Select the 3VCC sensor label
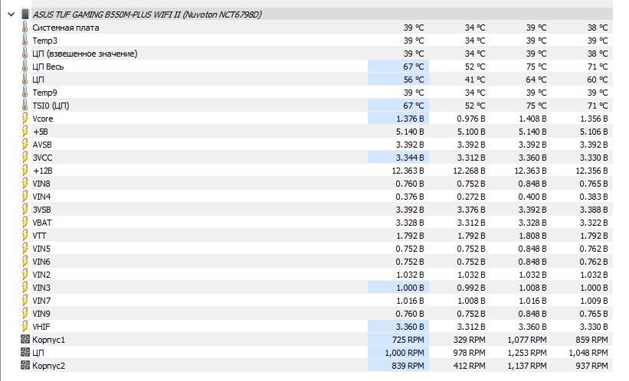This screenshot has width=629, height=381. pyautogui.click(x=42, y=158)
